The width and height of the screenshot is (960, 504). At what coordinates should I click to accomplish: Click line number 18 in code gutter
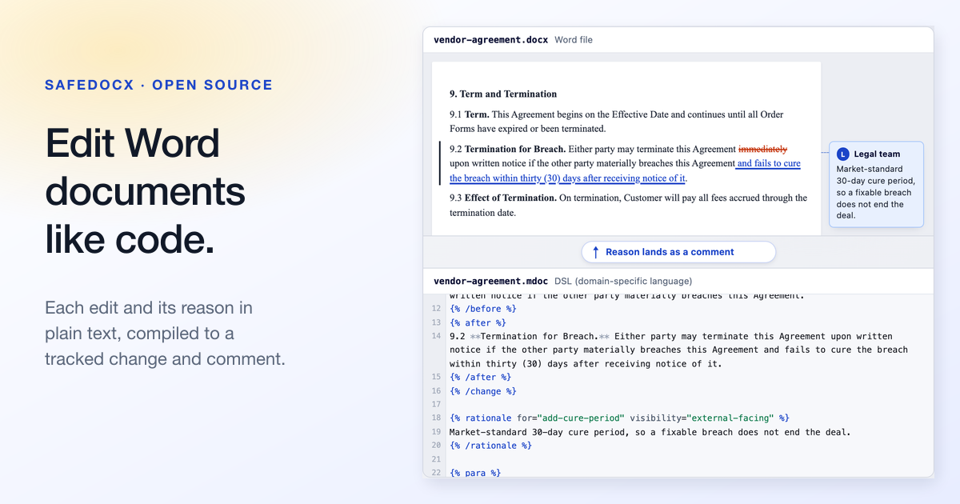pyautogui.click(x=436, y=418)
